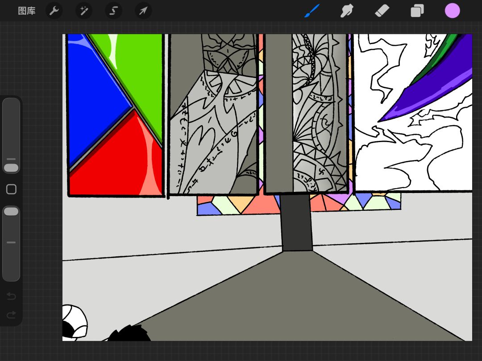Viewport: 482px width, 361px height.
Task: Select the Eraser tool
Action: click(382, 11)
